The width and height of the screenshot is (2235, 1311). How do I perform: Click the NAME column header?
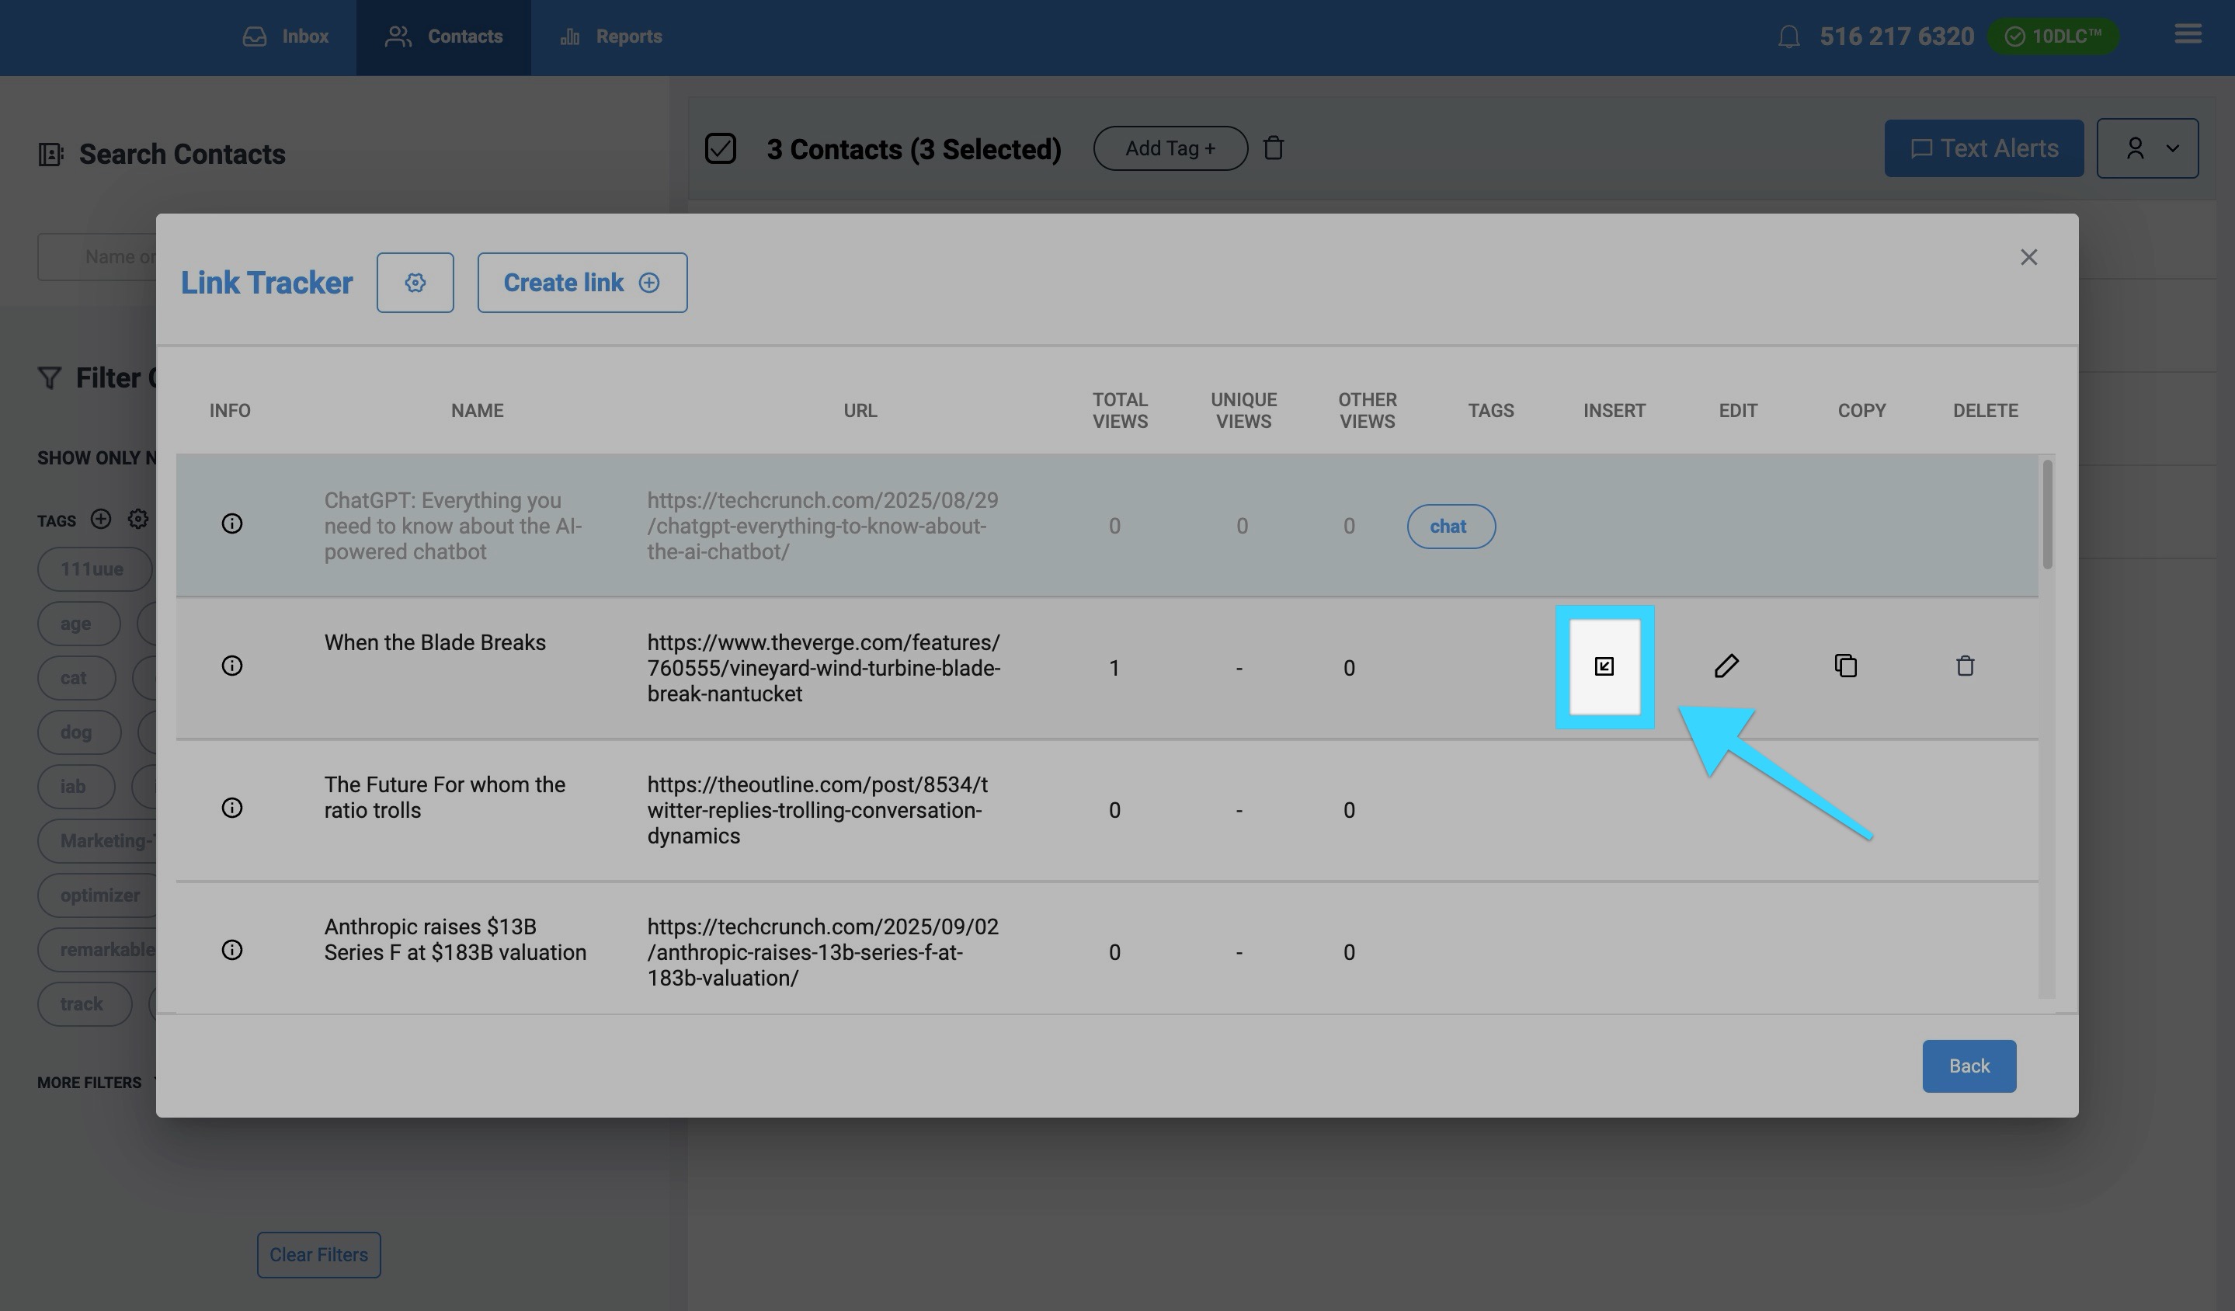tap(477, 411)
